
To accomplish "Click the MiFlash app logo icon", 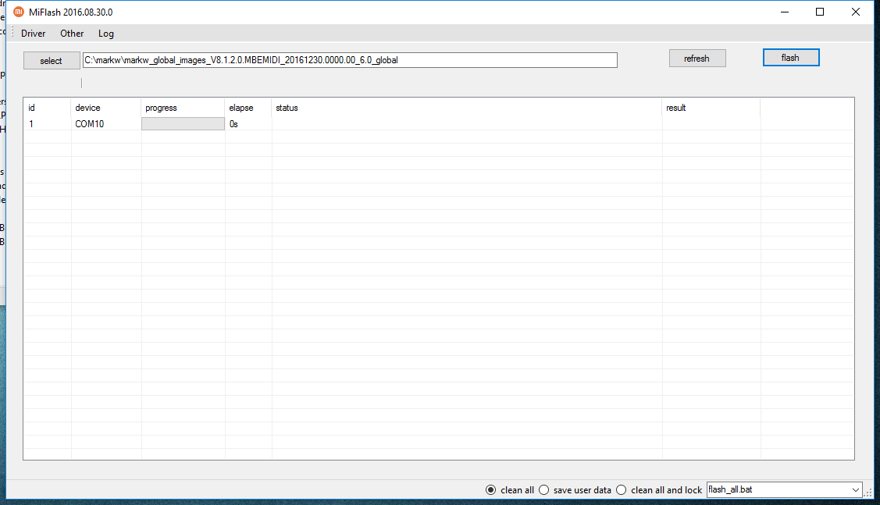I will [19, 12].
